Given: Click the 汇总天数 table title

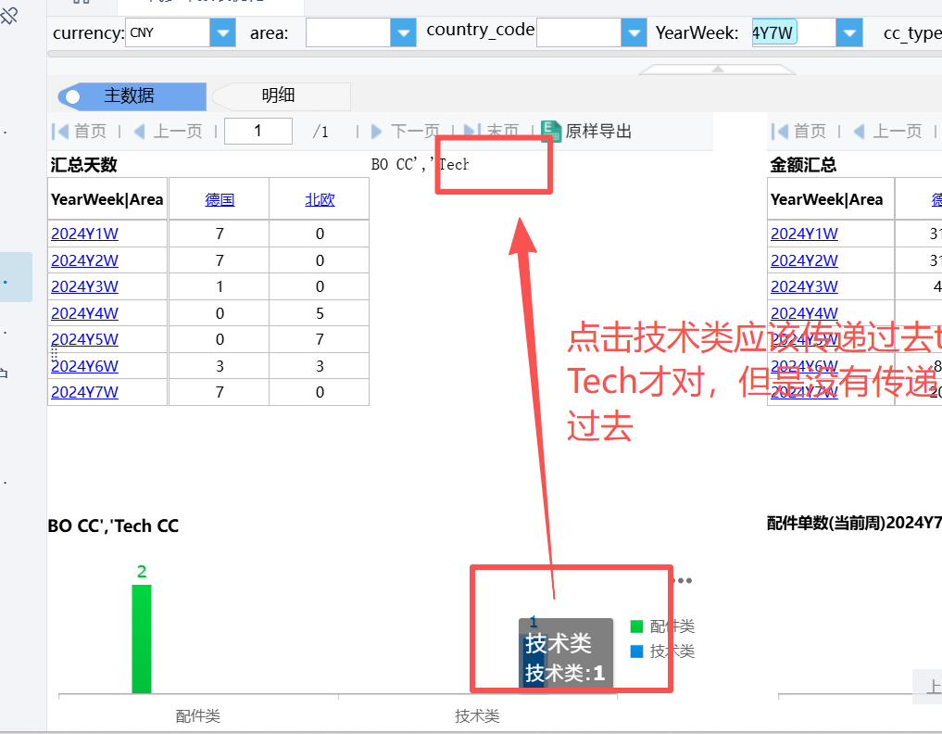Looking at the screenshot, I should (83, 165).
